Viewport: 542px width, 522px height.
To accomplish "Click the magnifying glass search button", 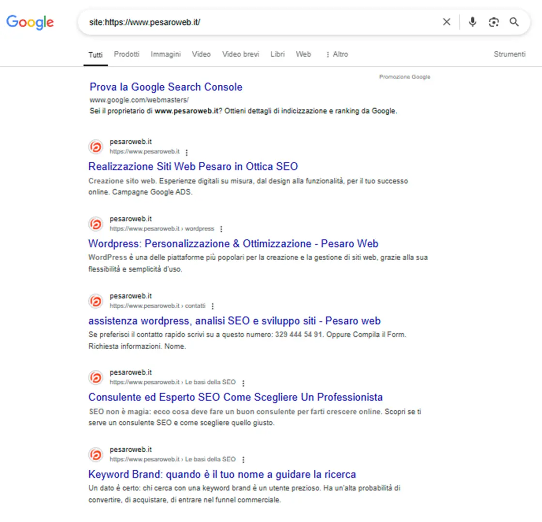I will point(514,22).
